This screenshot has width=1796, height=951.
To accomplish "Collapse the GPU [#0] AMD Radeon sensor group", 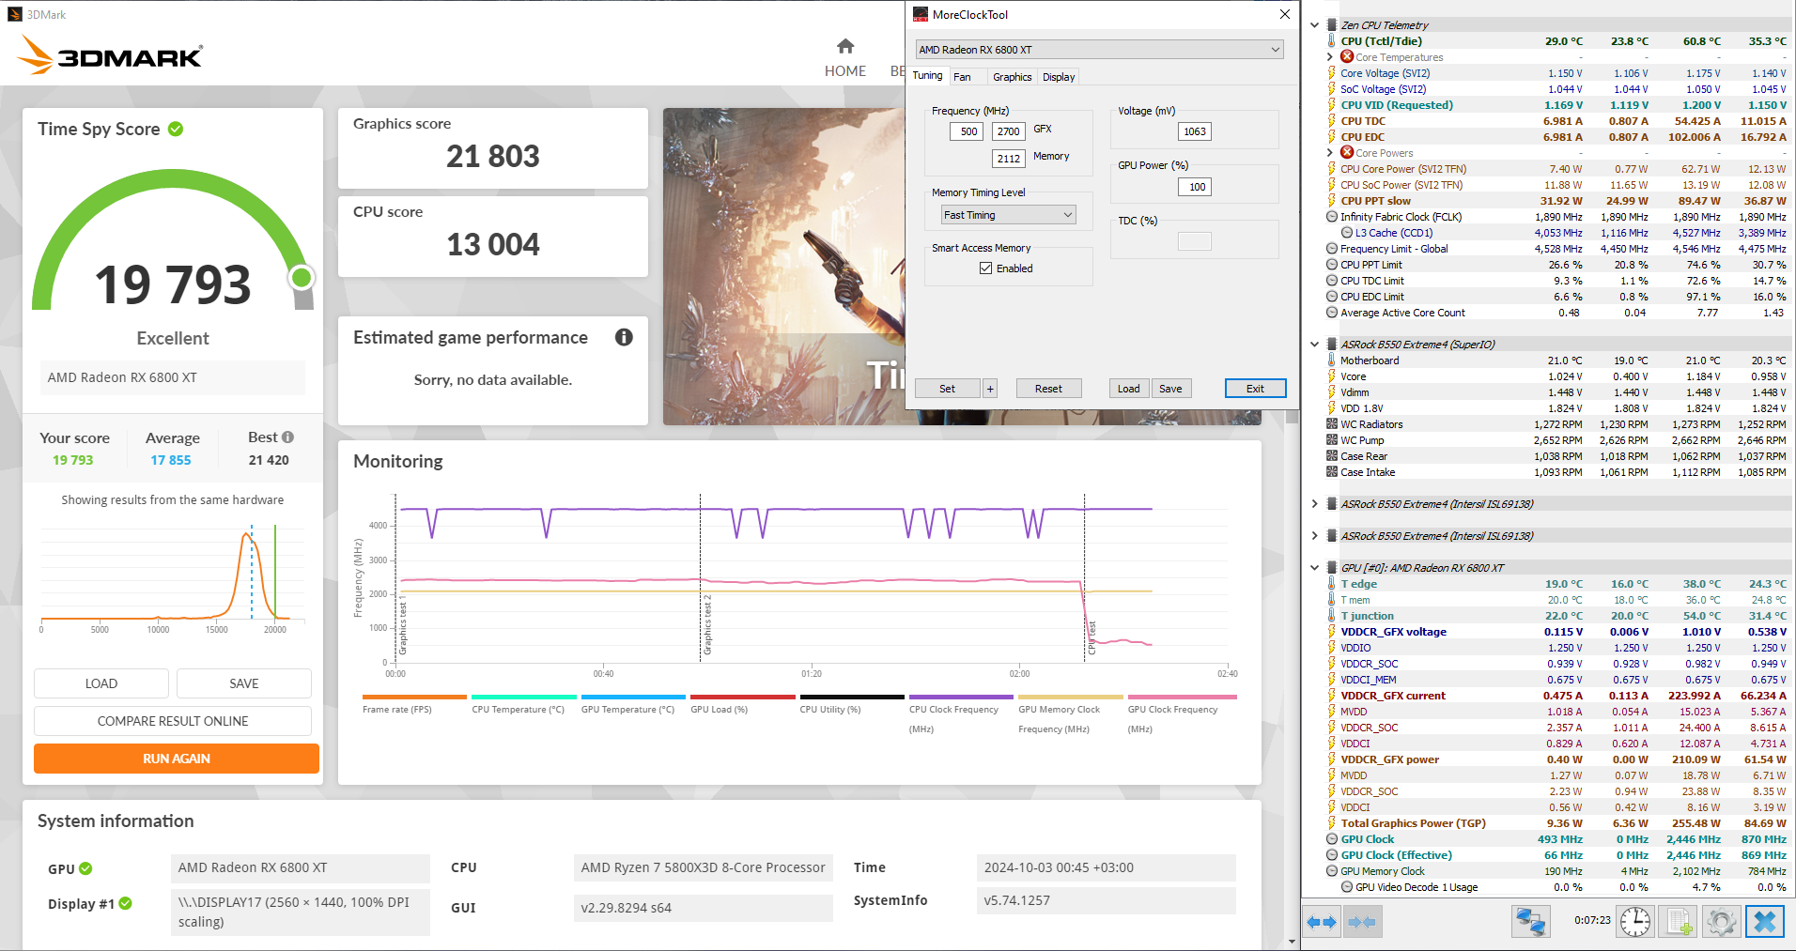I will (x=1314, y=568).
